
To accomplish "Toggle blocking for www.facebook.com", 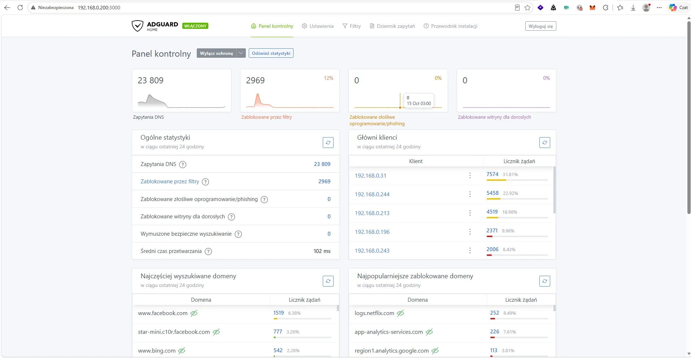I will click(x=194, y=313).
